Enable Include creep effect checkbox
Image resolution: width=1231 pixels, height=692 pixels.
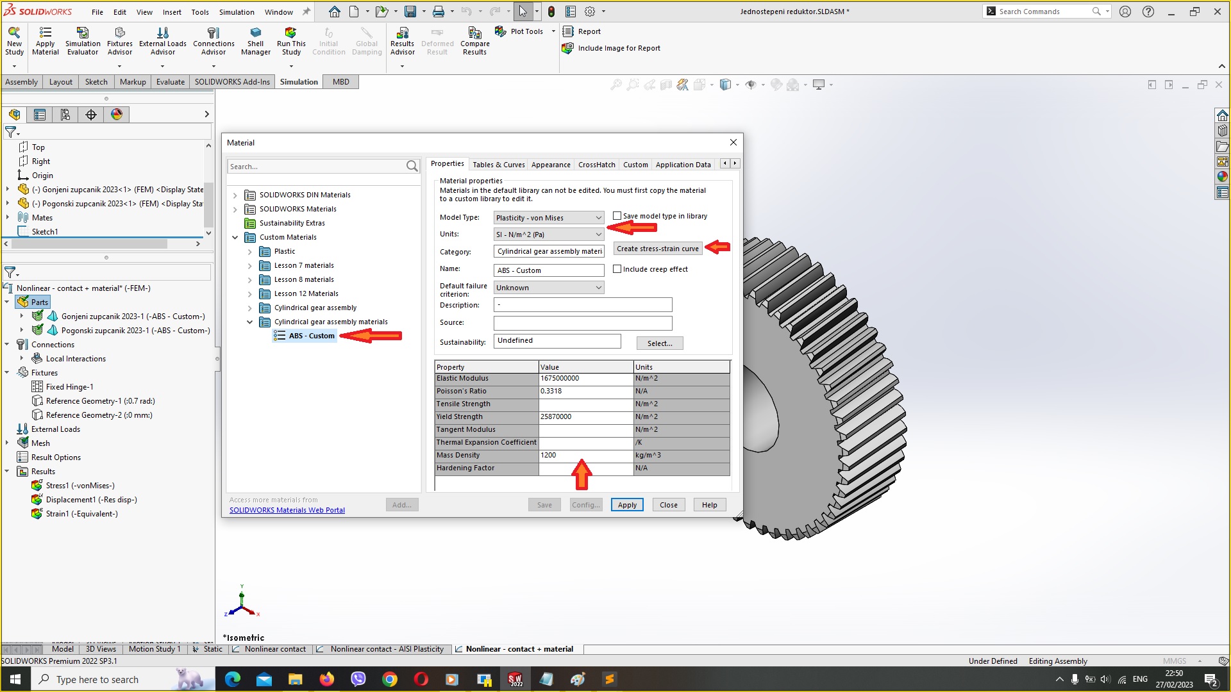[618, 268]
